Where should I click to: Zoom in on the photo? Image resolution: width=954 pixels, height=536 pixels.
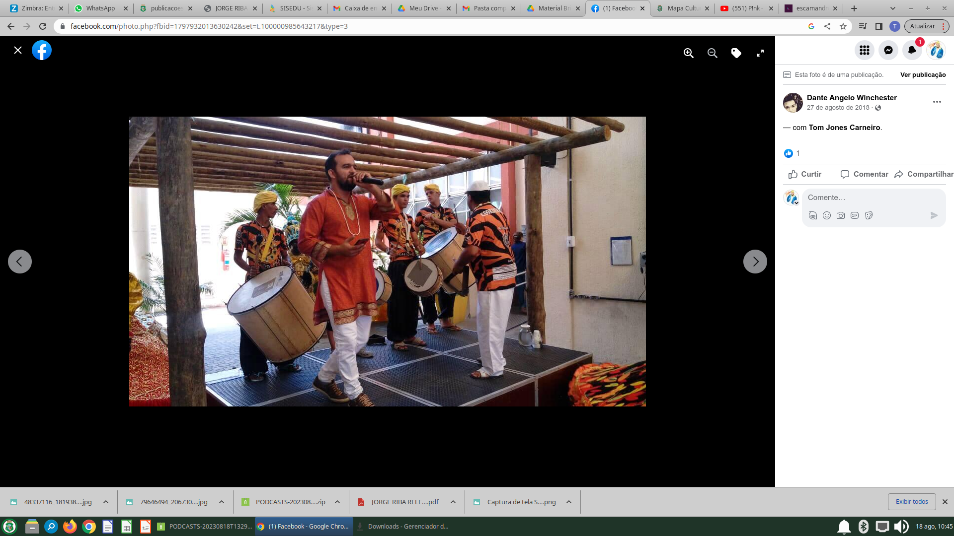tap(689, 53)
